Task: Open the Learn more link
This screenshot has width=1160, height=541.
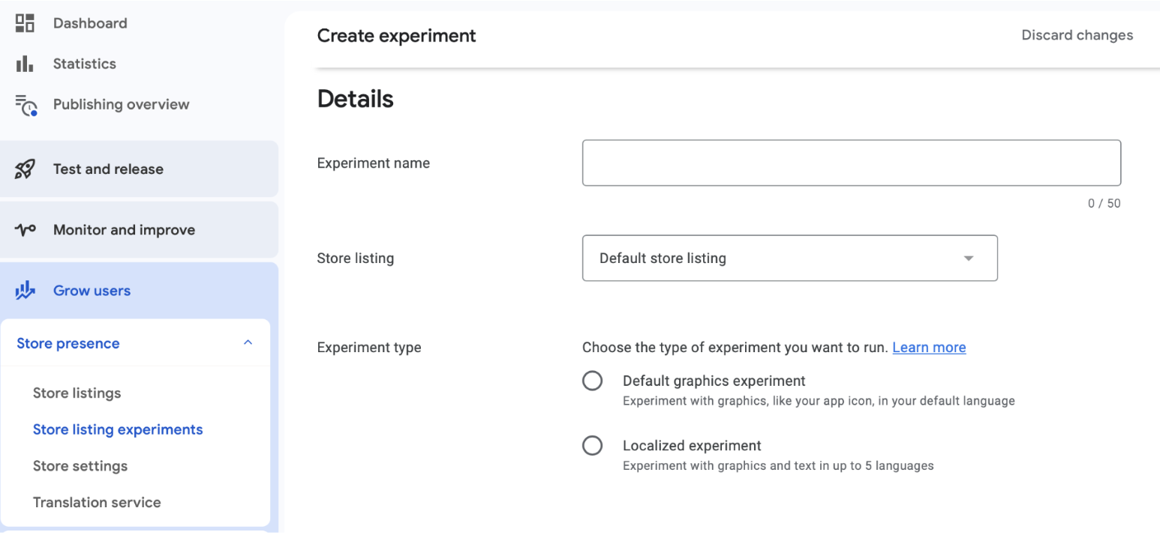Action: click(929, 348)
